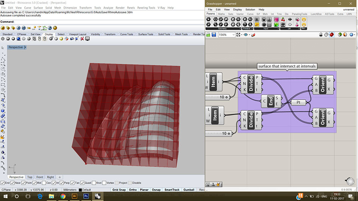Click the question mark help icon in V-Ray toolbar
358x201 pixels.
(50, 28)
